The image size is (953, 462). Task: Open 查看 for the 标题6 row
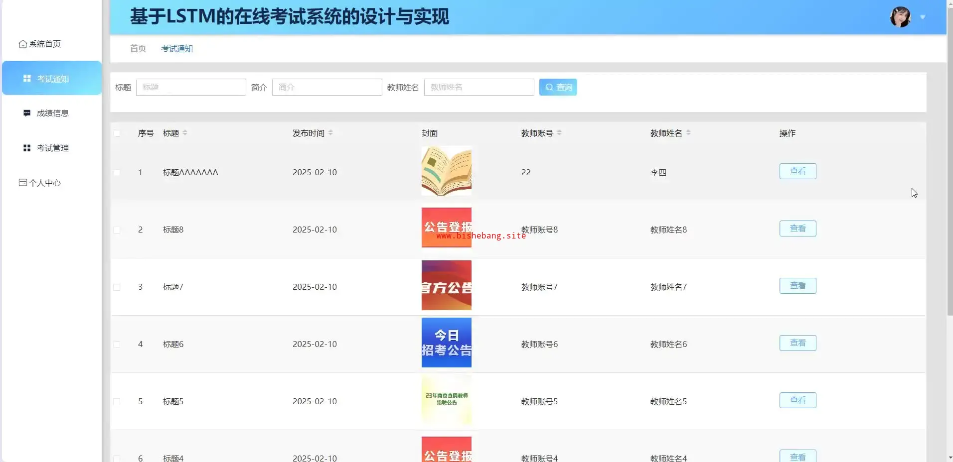[798, 343]
